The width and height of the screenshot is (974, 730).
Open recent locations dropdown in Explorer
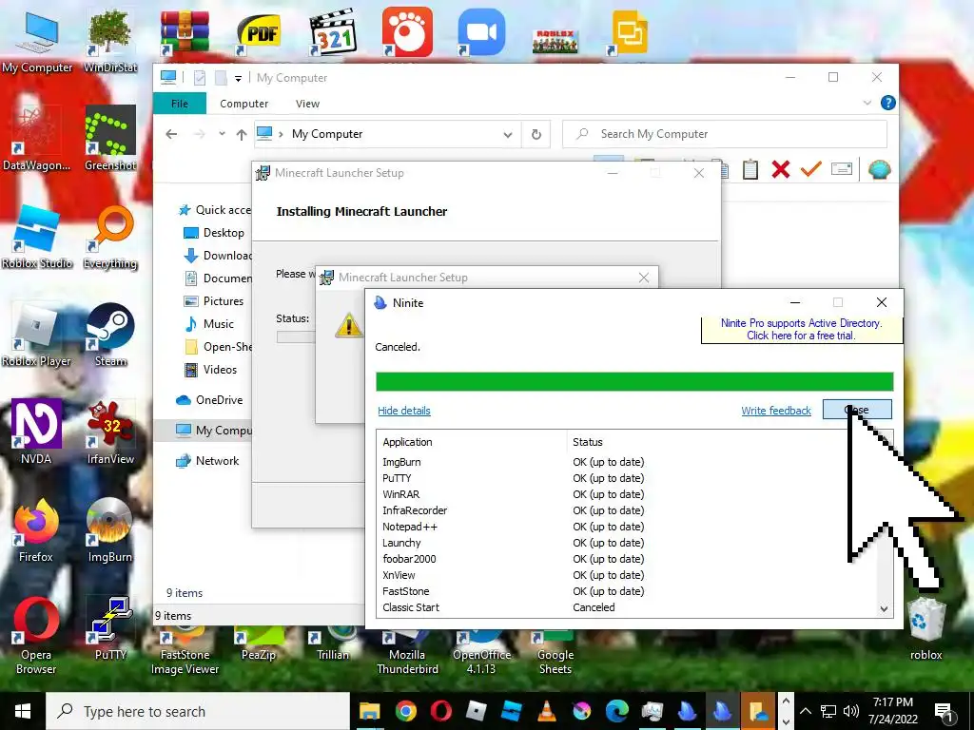[222, 134]
